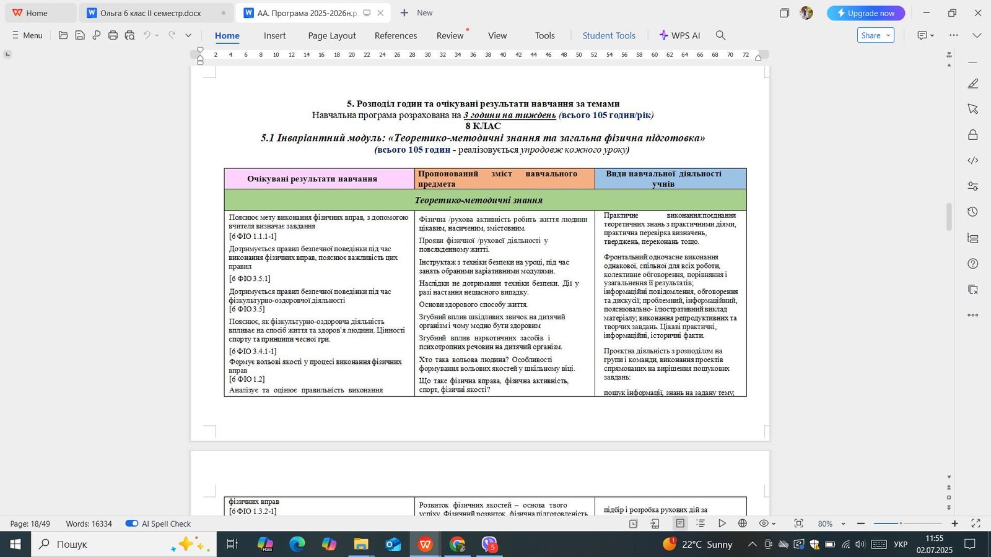Image resolution: width=991 pixels, height=557 pixels.
Task: Click the Words: 16334 counter
Action: coord(89,524)
